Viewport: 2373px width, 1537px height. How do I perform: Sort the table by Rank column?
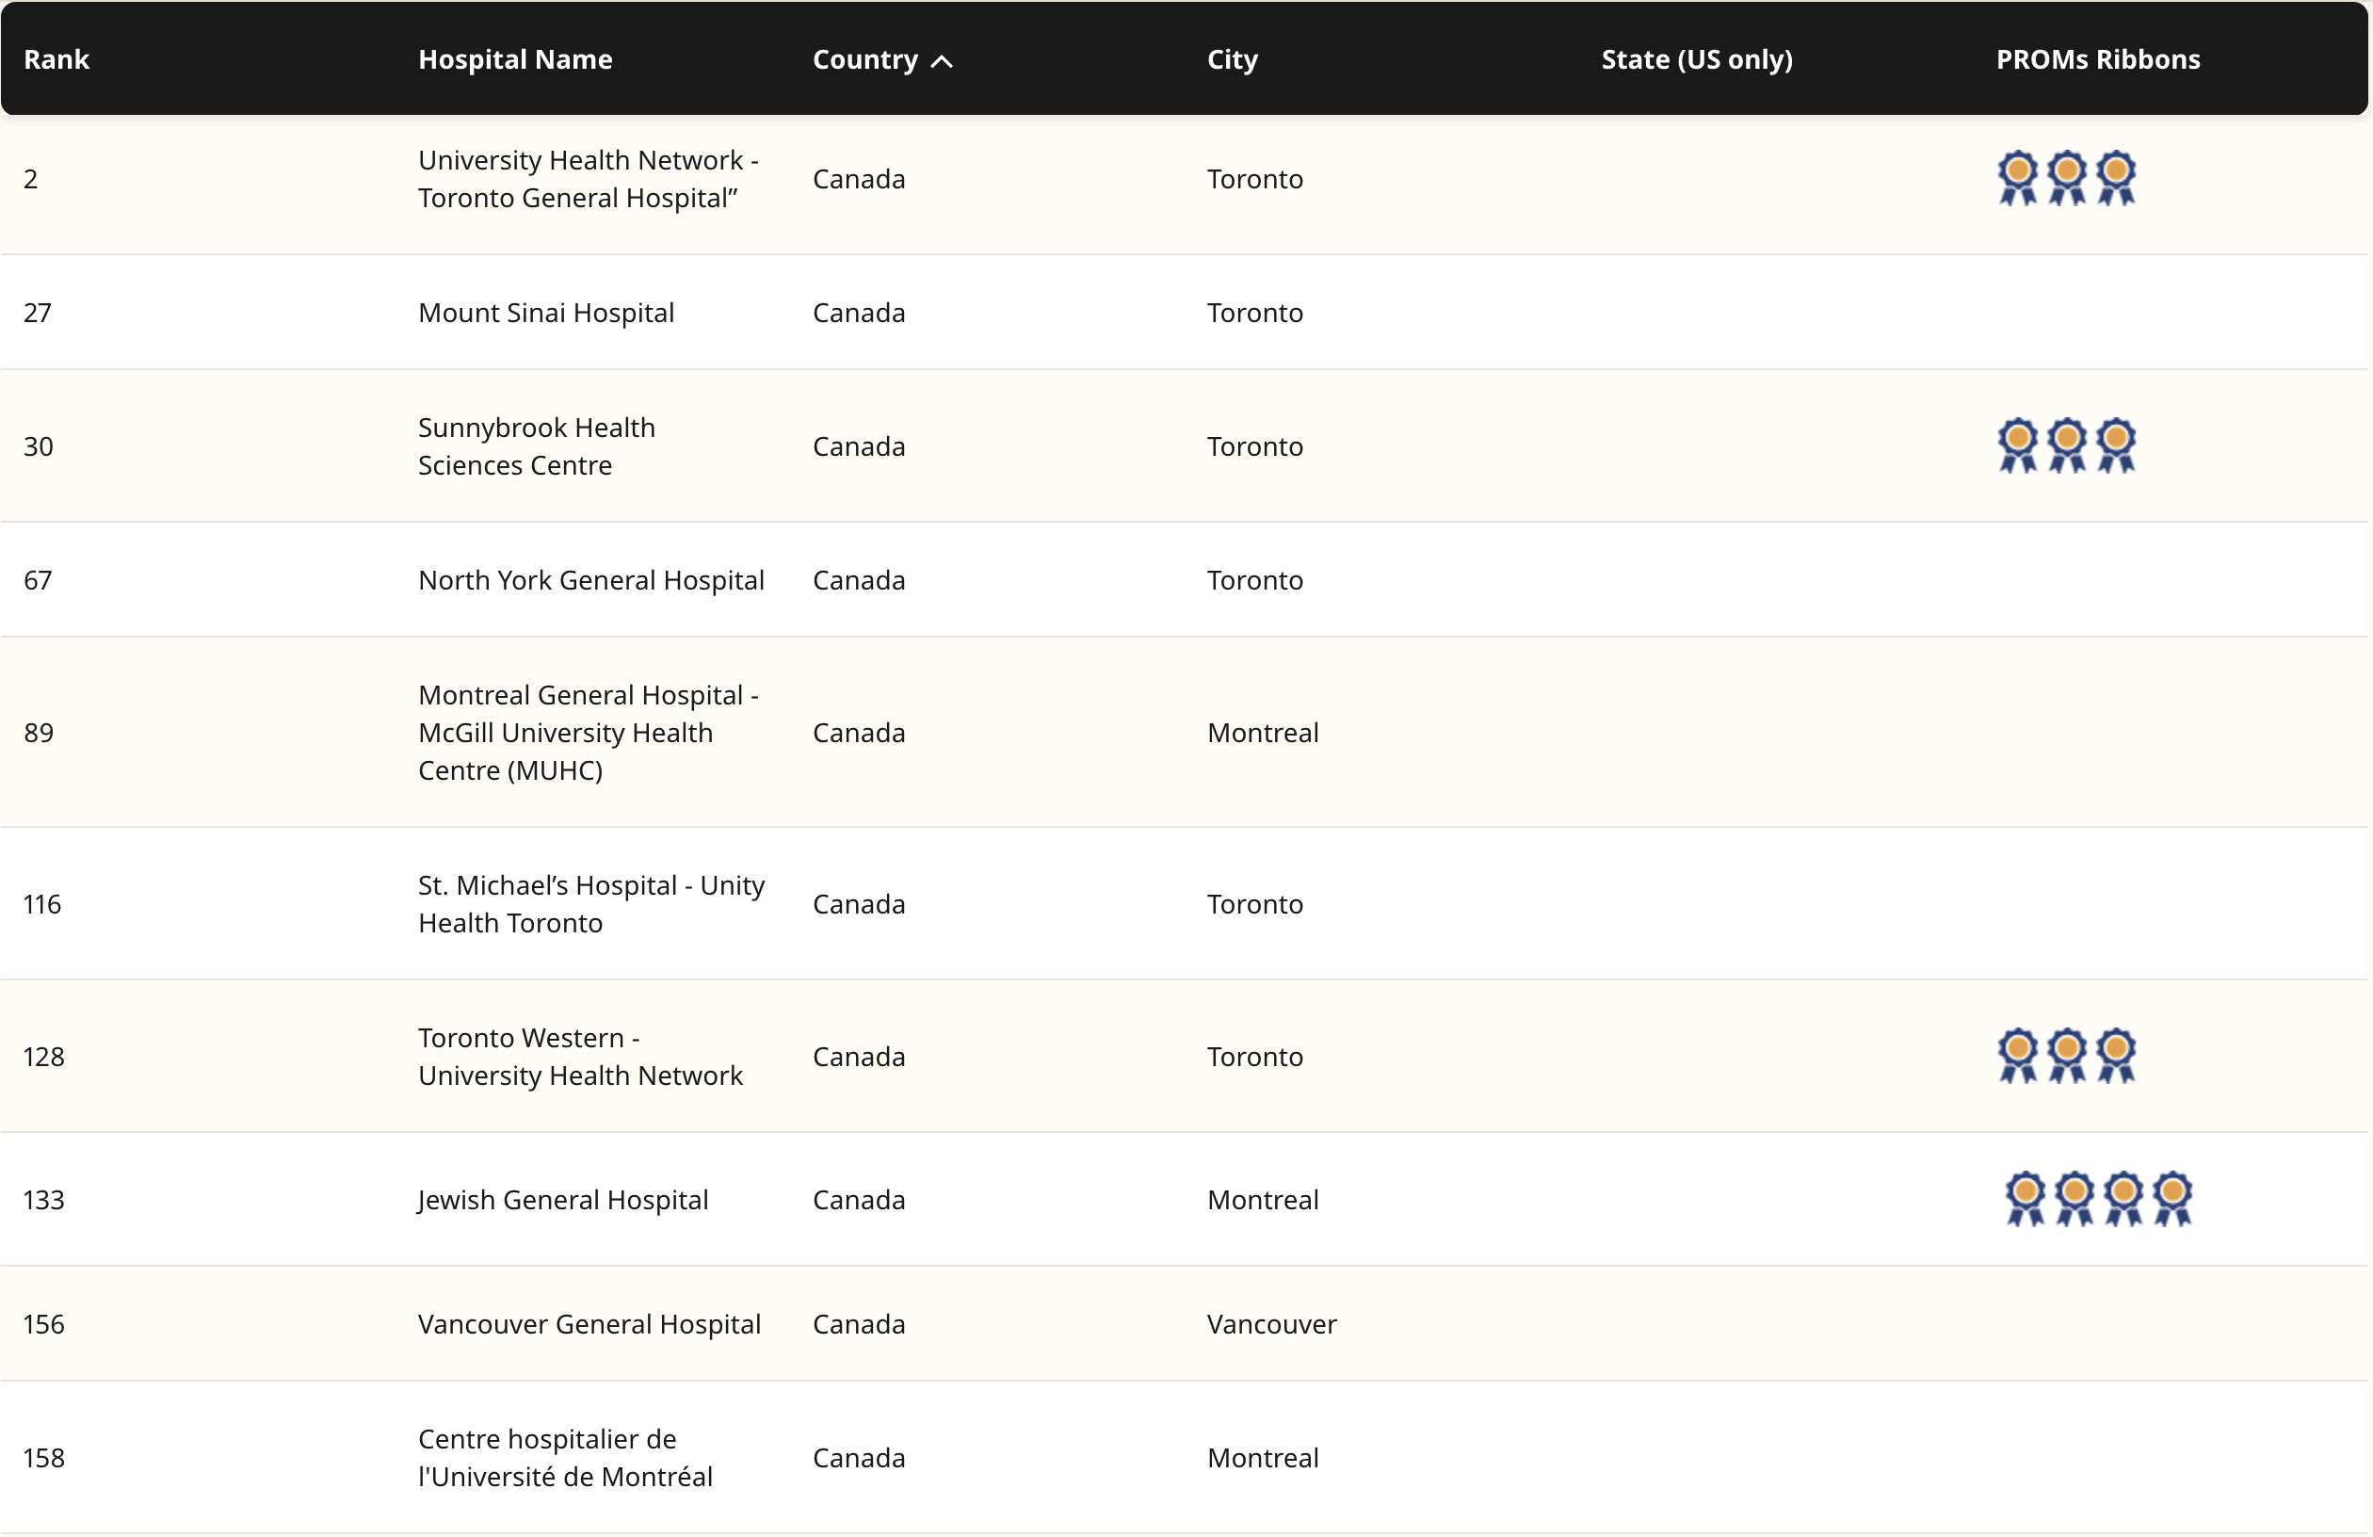[x=56, y=58]
